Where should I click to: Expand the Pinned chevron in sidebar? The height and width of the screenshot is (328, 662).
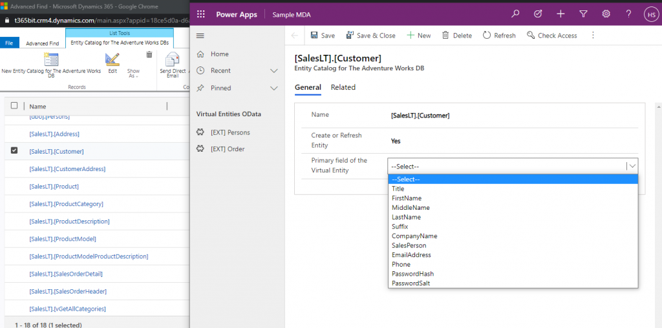[274, 88]
